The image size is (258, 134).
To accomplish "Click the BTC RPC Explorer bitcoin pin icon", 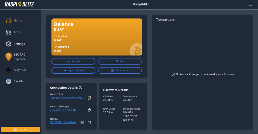I will pyautogui.click(x=9, y=57).
